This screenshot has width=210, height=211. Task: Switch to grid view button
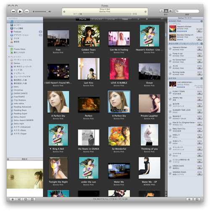[166, 11]
